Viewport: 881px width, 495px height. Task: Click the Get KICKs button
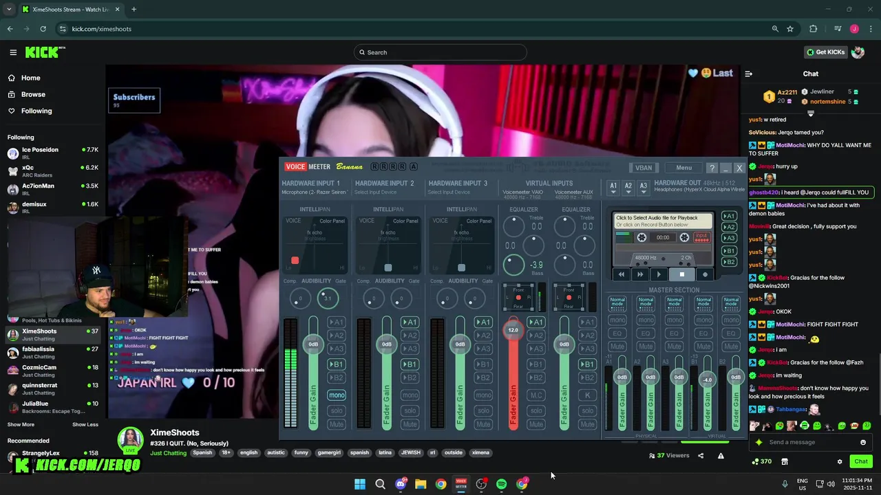coord(825,52)
